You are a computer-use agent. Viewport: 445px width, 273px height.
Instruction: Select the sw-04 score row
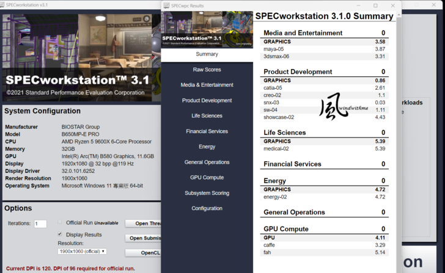[x=324, y=110]
